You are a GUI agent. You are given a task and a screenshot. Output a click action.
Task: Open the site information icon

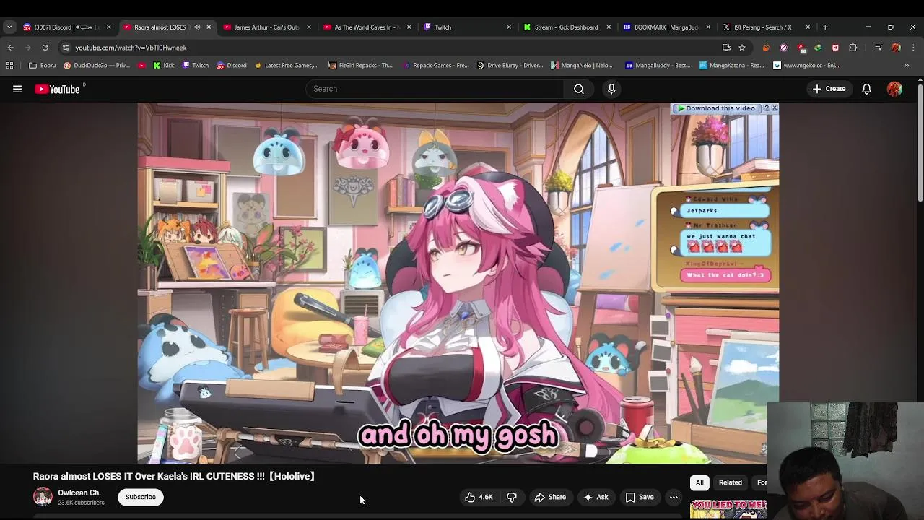66,48
